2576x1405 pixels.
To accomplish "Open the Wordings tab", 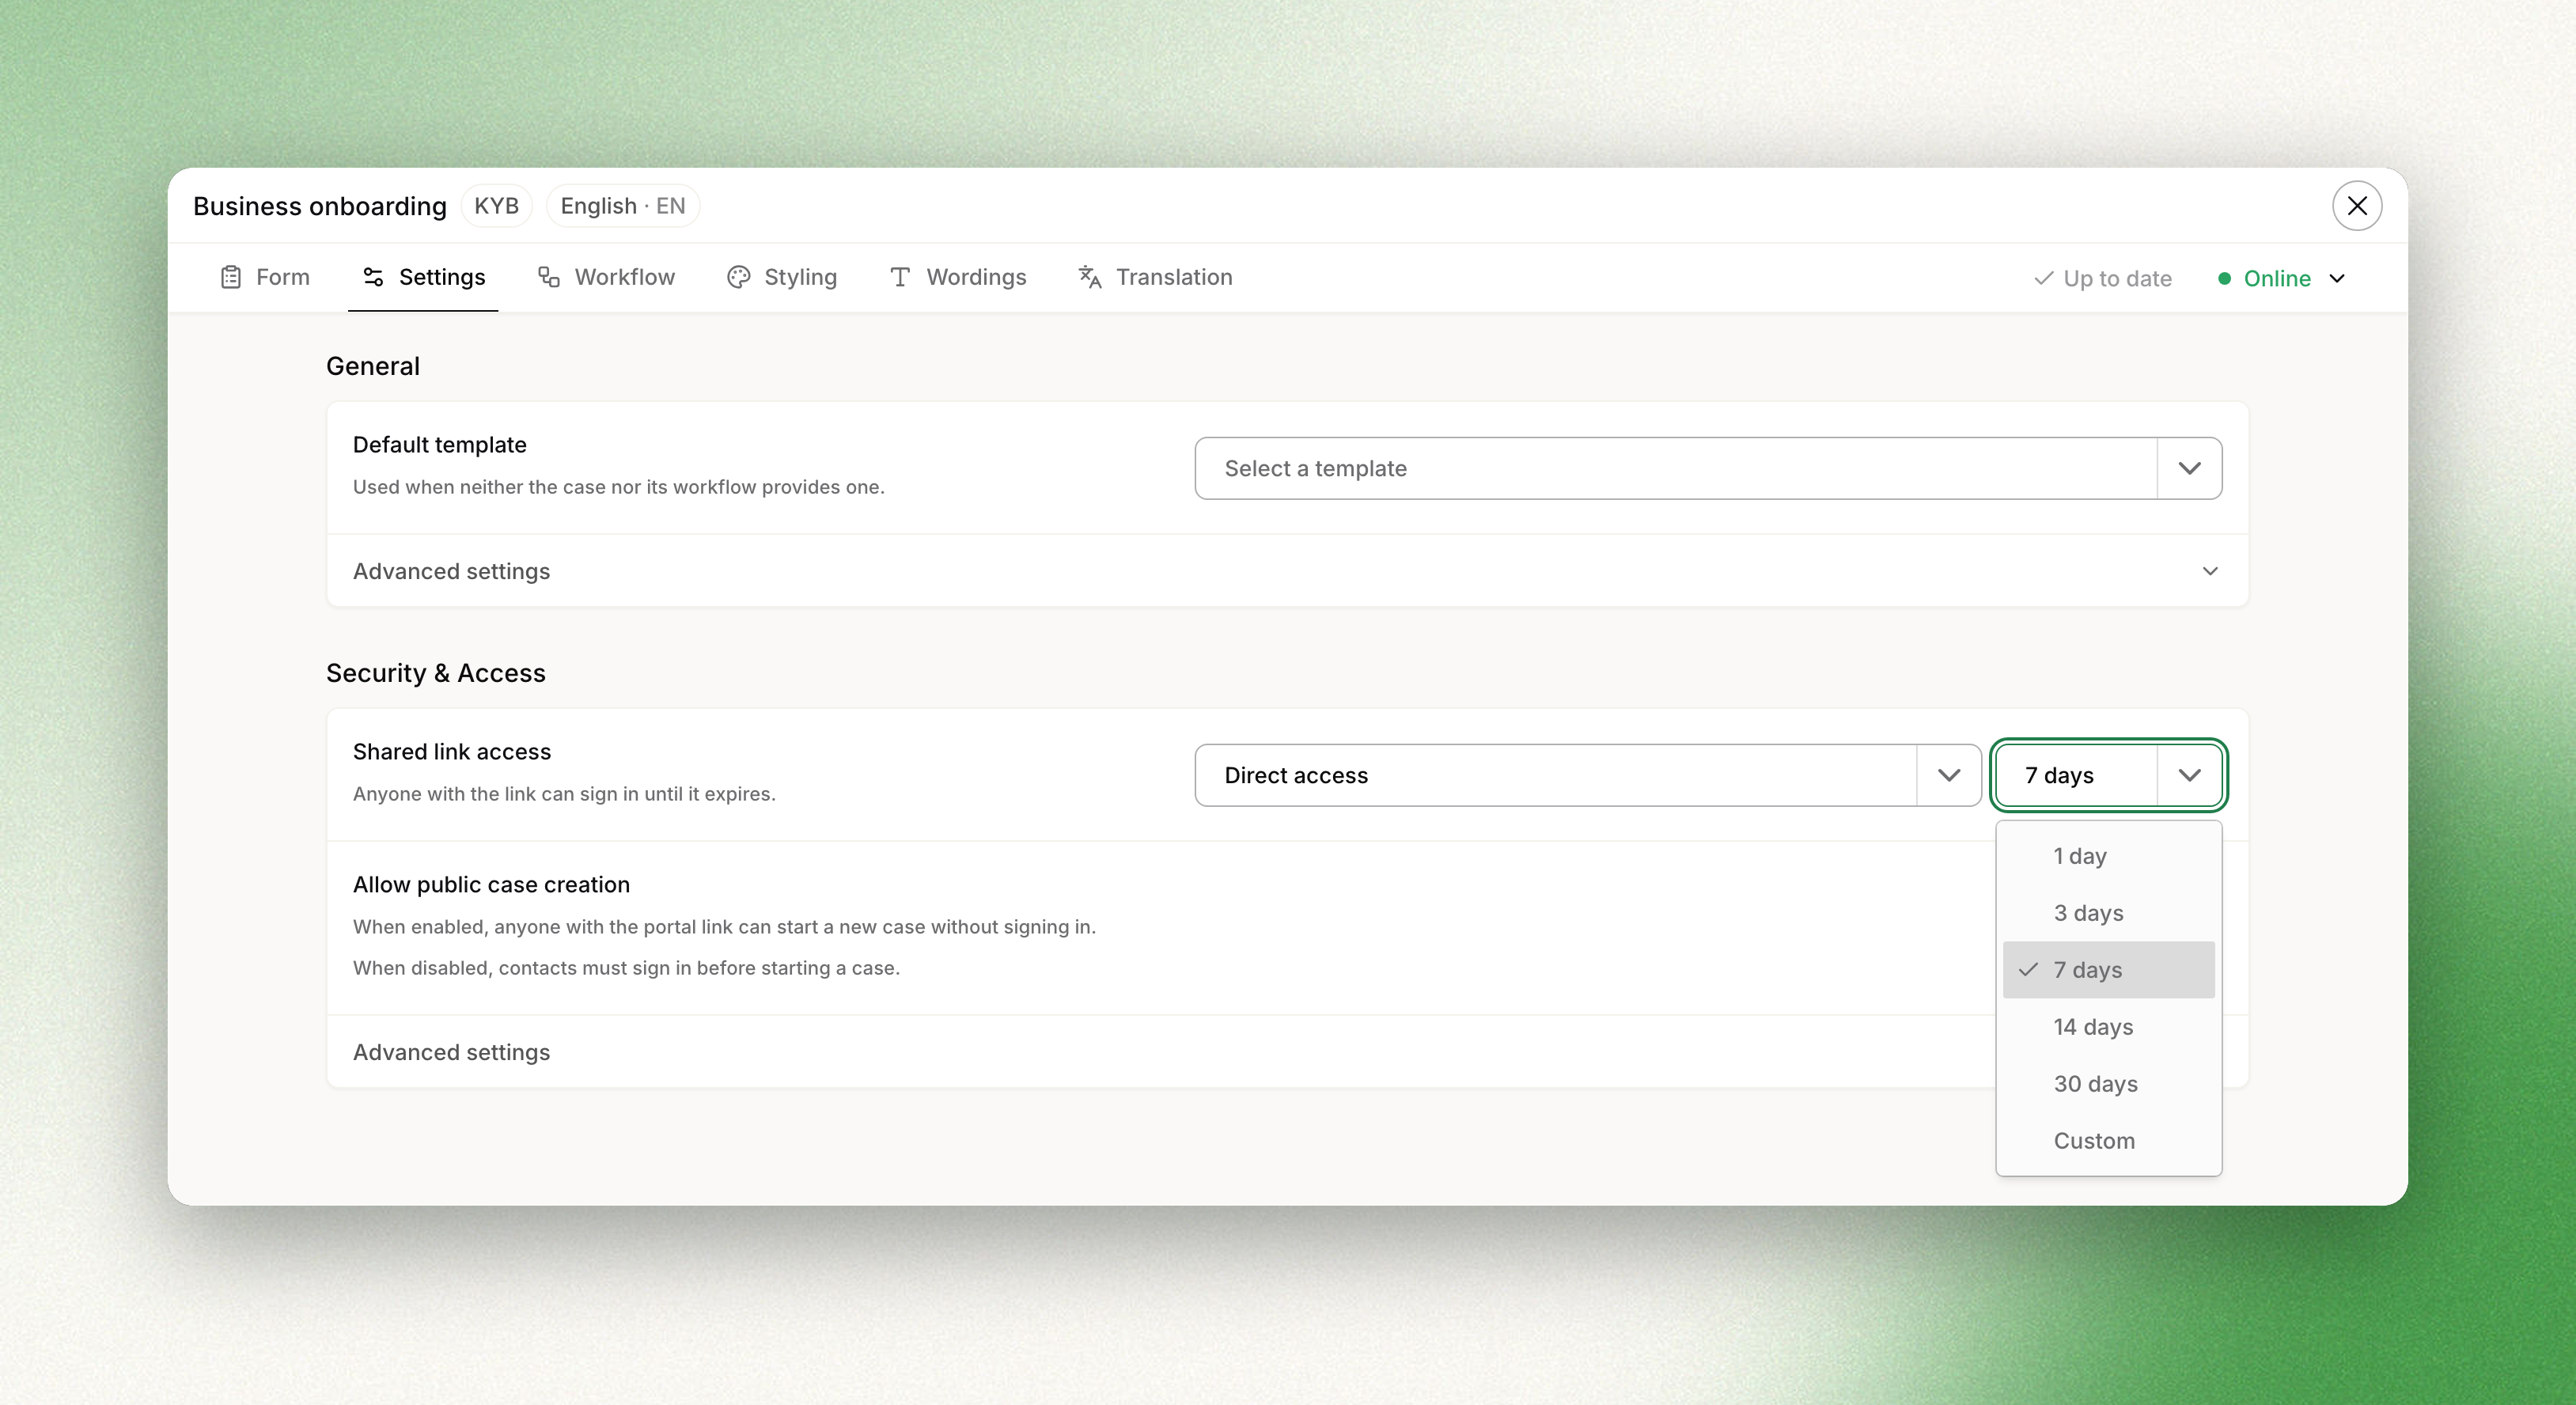I will [x=958, y=277].
